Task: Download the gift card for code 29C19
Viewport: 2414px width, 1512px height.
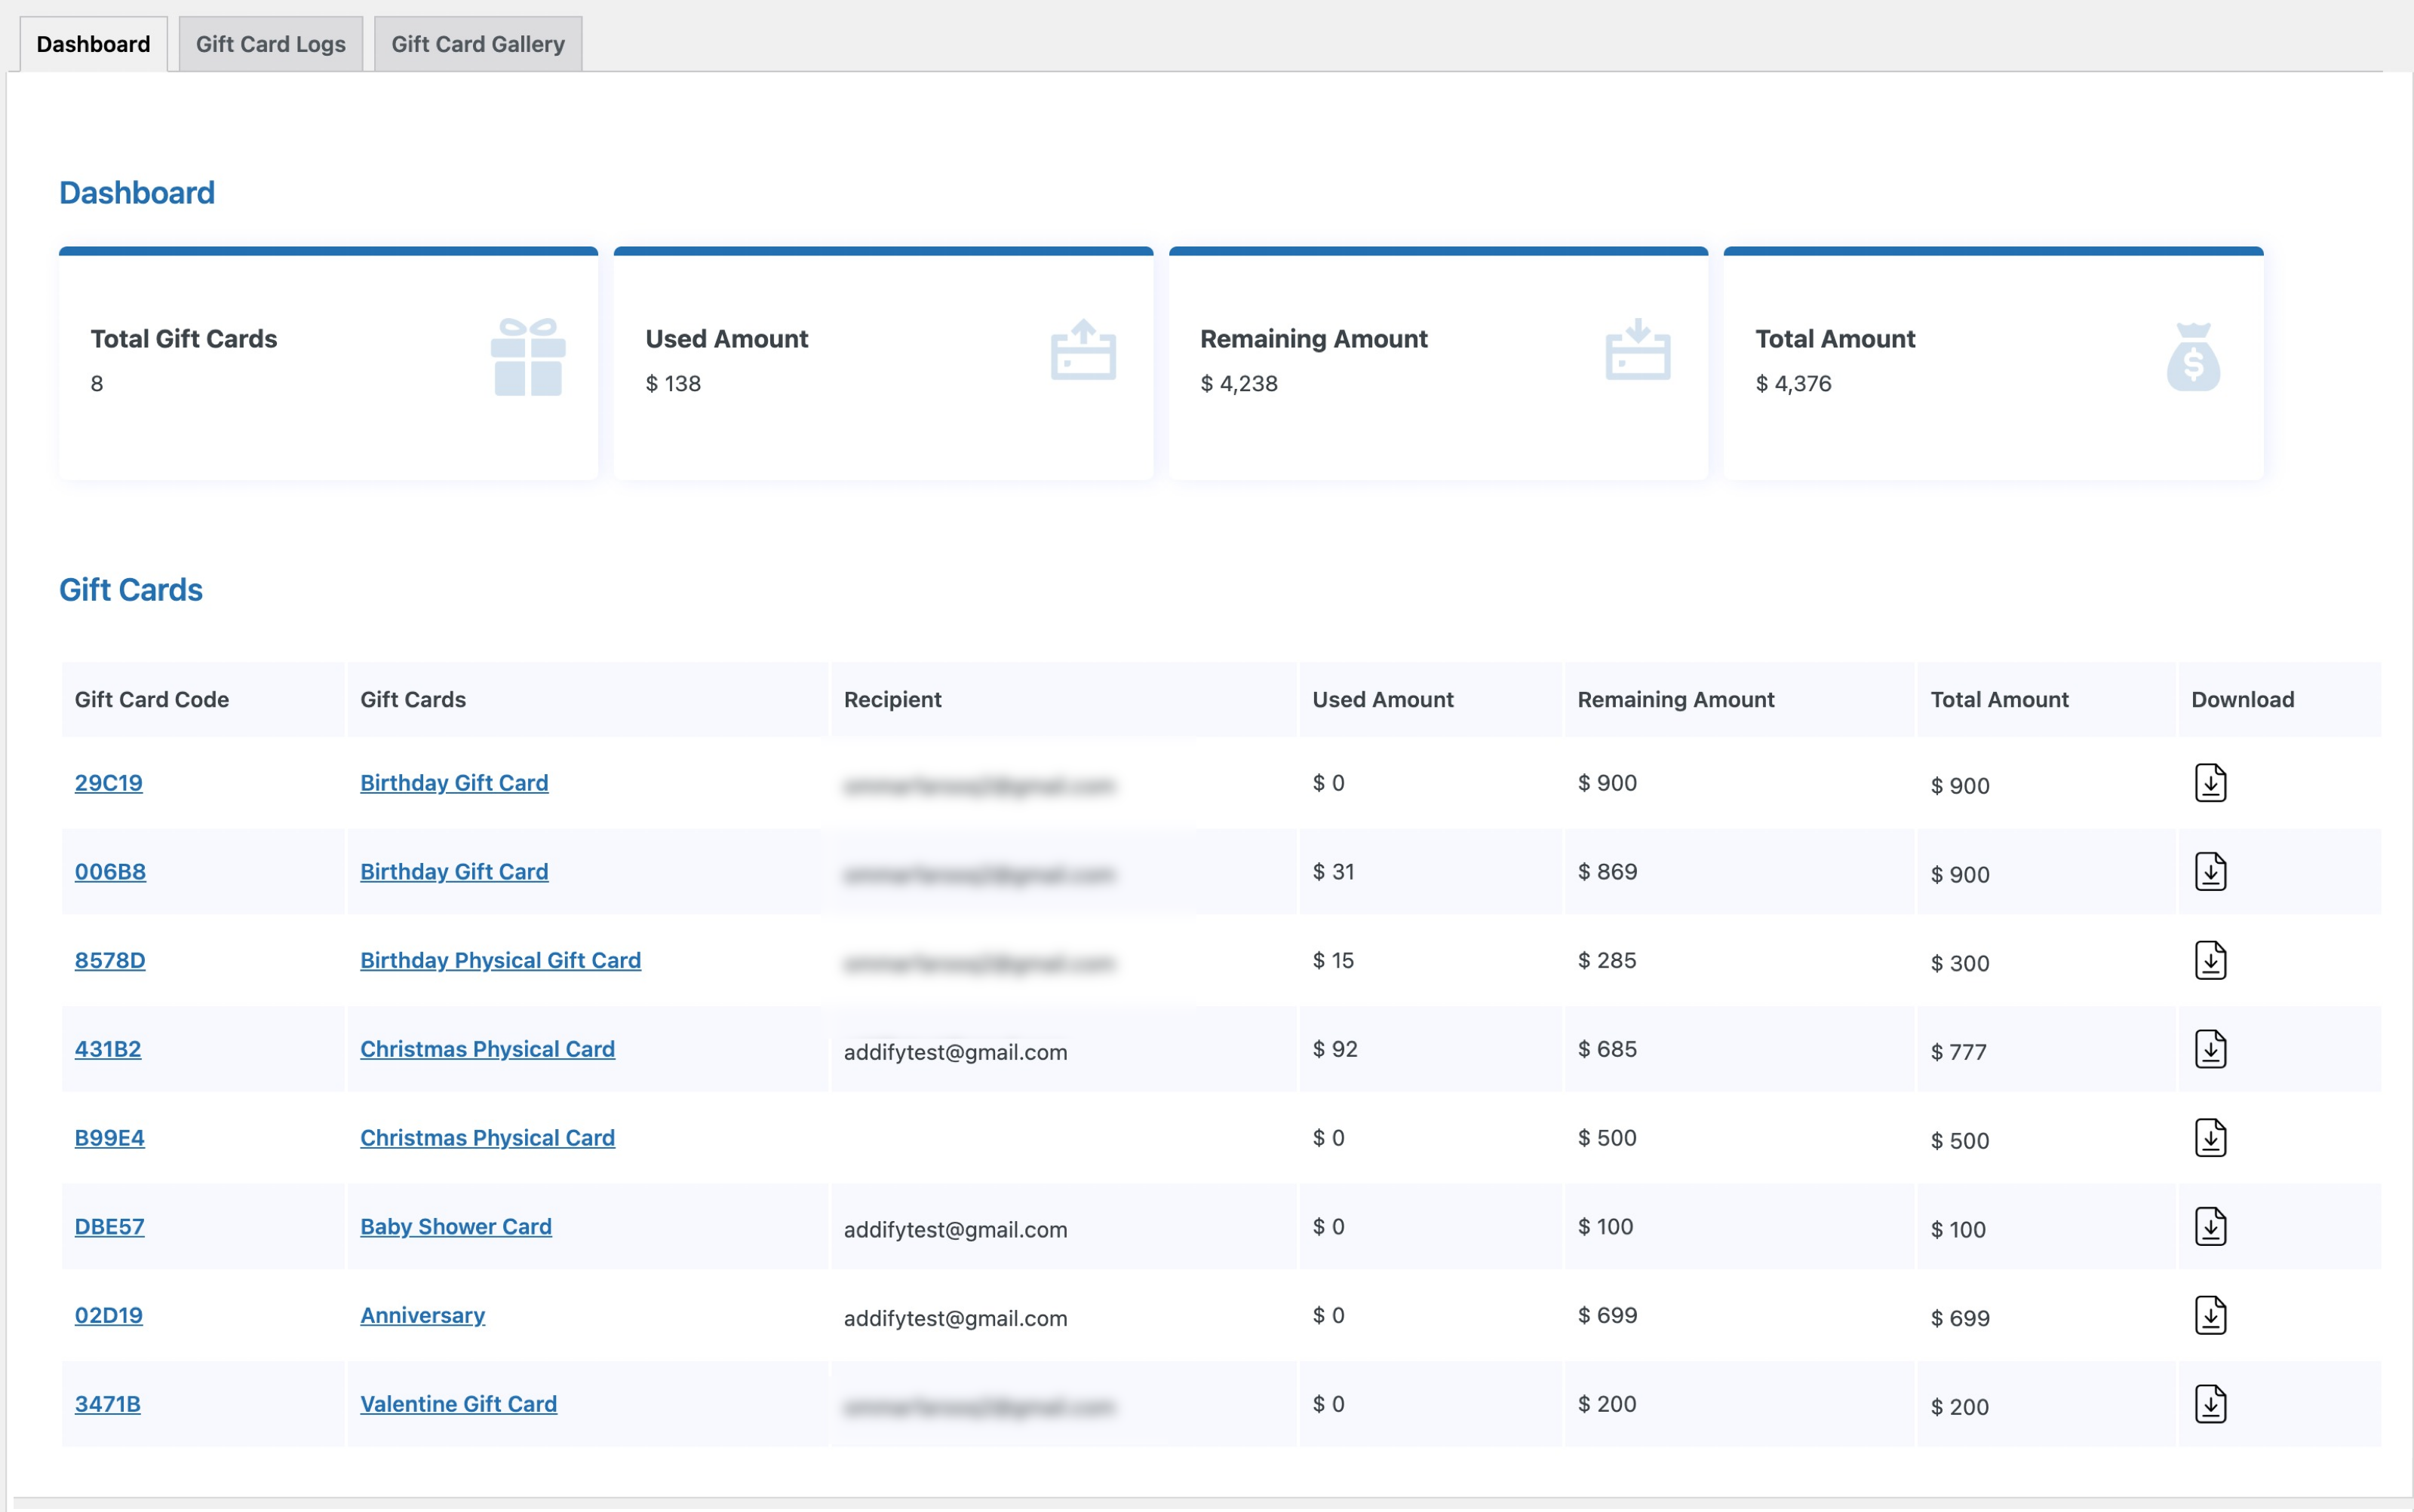Action: [2210, 783]
